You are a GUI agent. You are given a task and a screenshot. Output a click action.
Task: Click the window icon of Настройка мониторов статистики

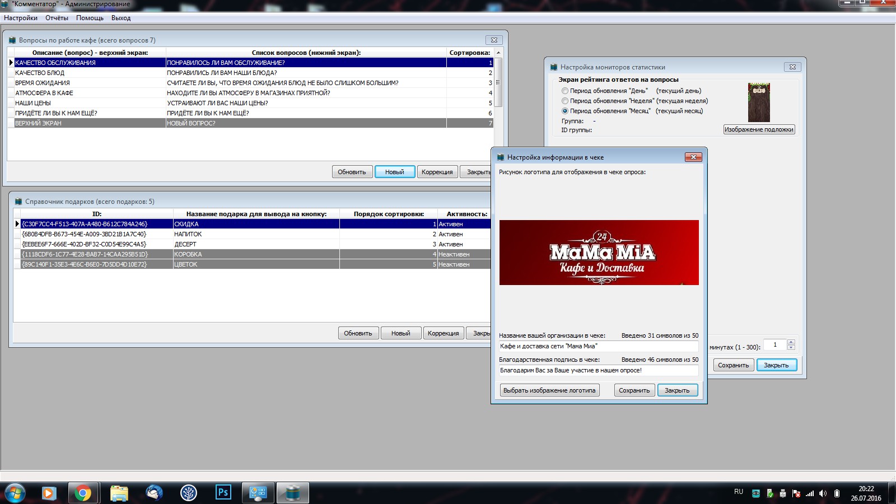(554, 67)
